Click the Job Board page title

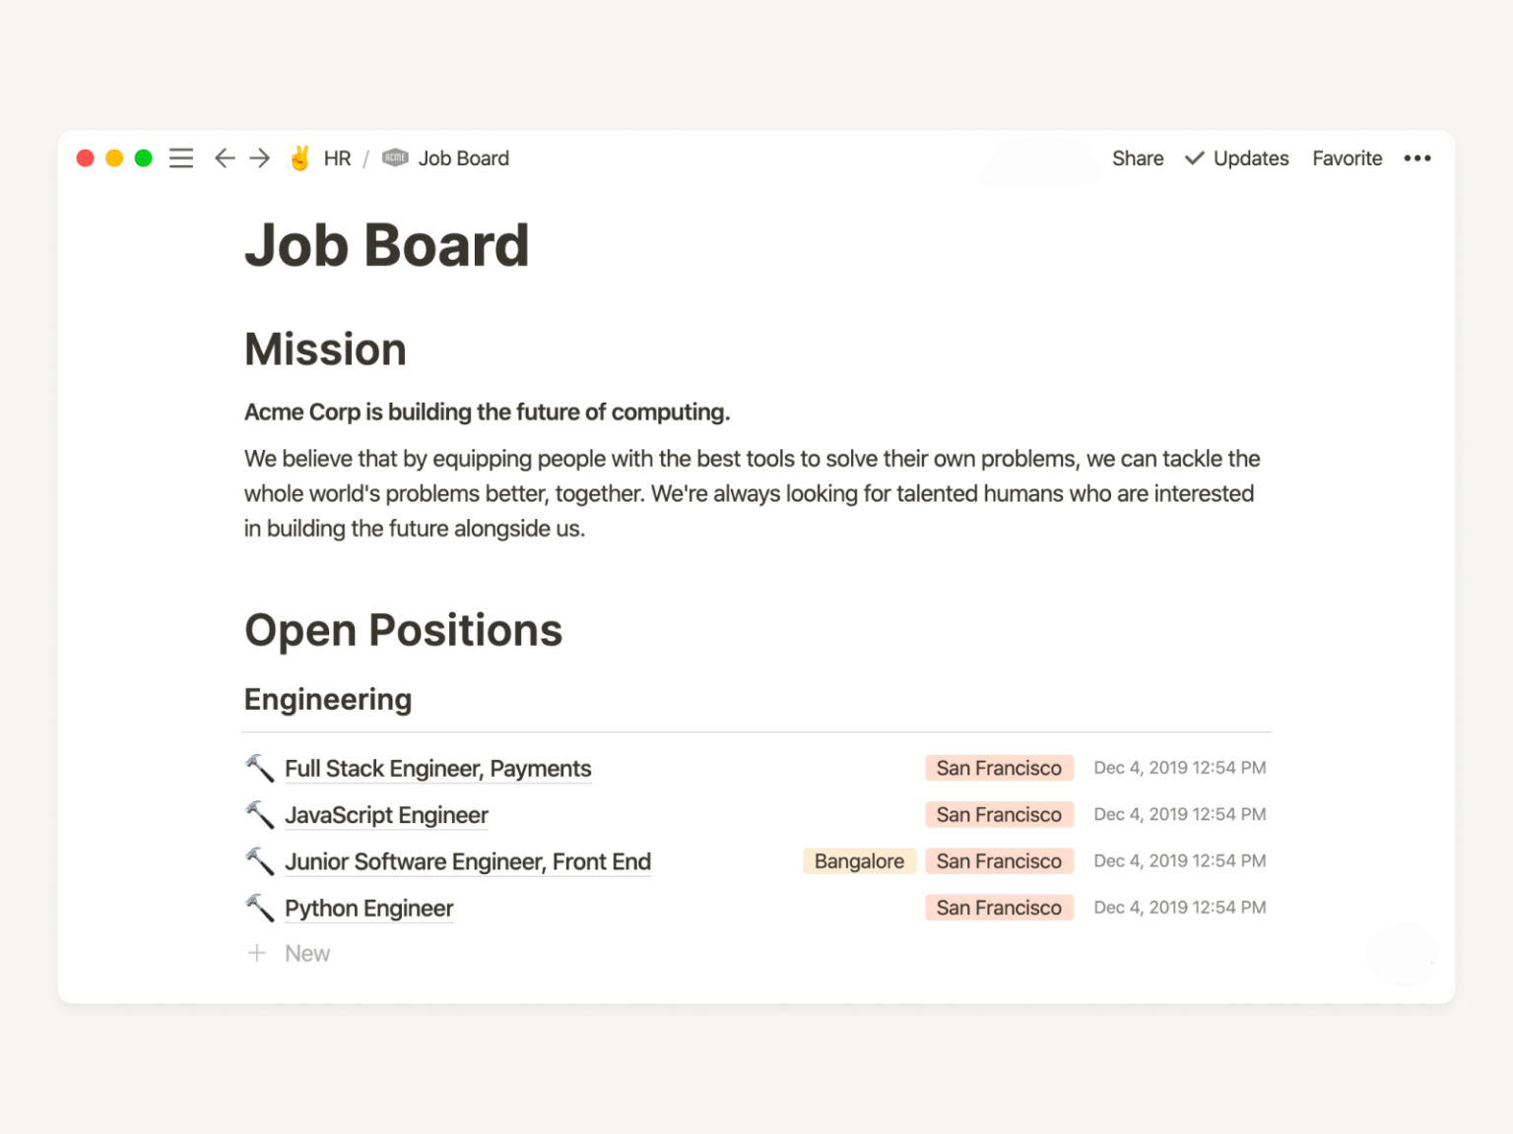tap(387, 245)
